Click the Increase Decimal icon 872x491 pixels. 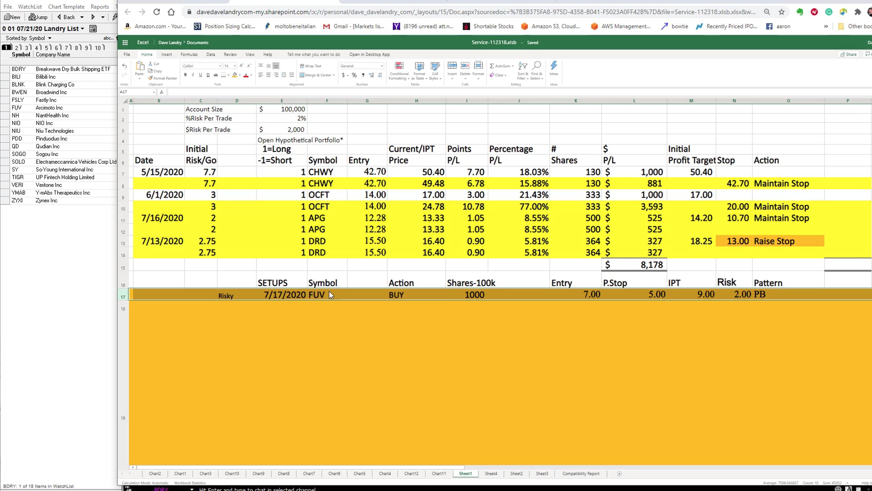(371, 75)
